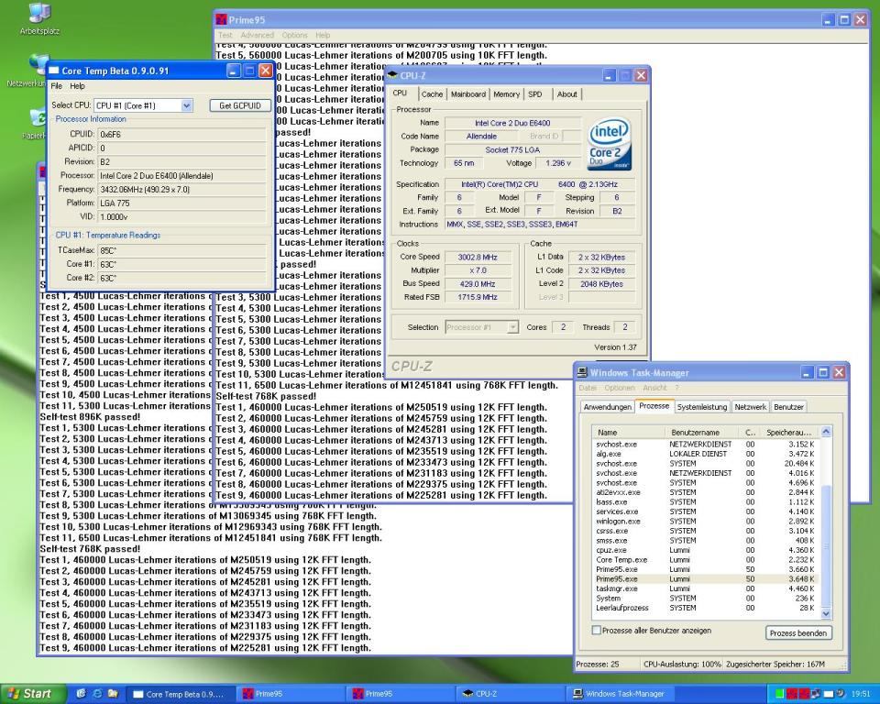Click the Get GCPUID button
This screenshot has width=880, height=704.
tap(240, 105)
